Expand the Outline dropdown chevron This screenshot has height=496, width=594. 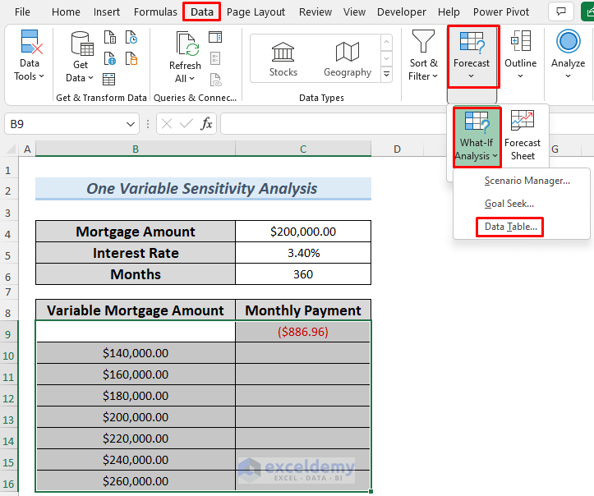tap(521, 76)
